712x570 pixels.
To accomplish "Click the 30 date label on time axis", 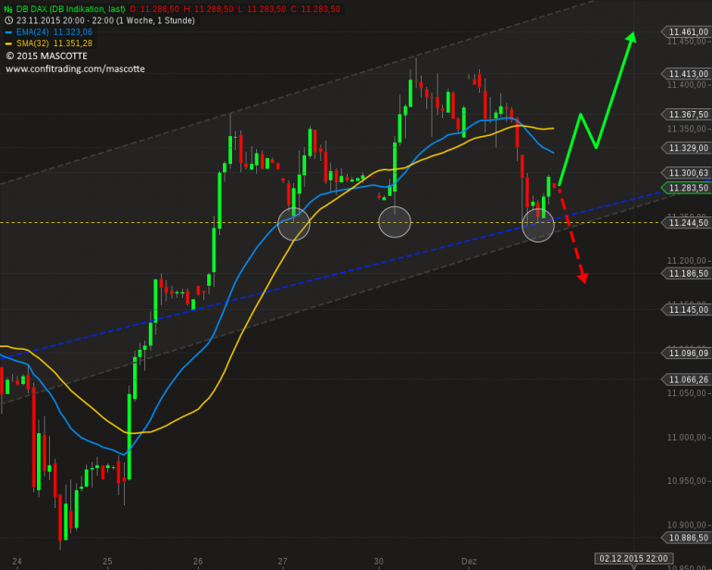I will coord(379,562).
